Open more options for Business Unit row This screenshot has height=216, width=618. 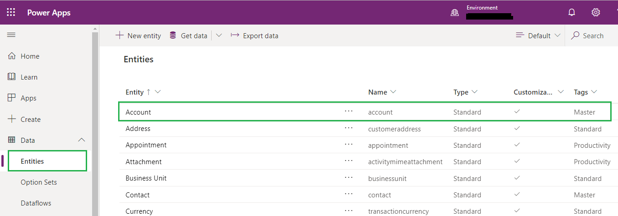(349, 178)
